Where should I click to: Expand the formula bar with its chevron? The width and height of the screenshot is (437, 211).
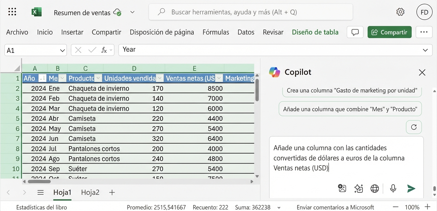[x=425, y=50]
